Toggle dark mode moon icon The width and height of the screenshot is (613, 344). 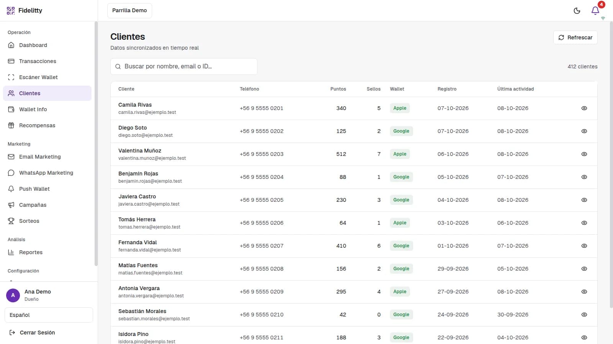click(x=577, y=11)
